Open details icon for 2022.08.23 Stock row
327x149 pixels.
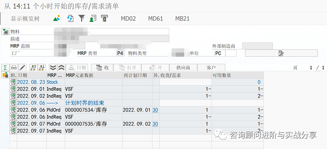[13, 82]
